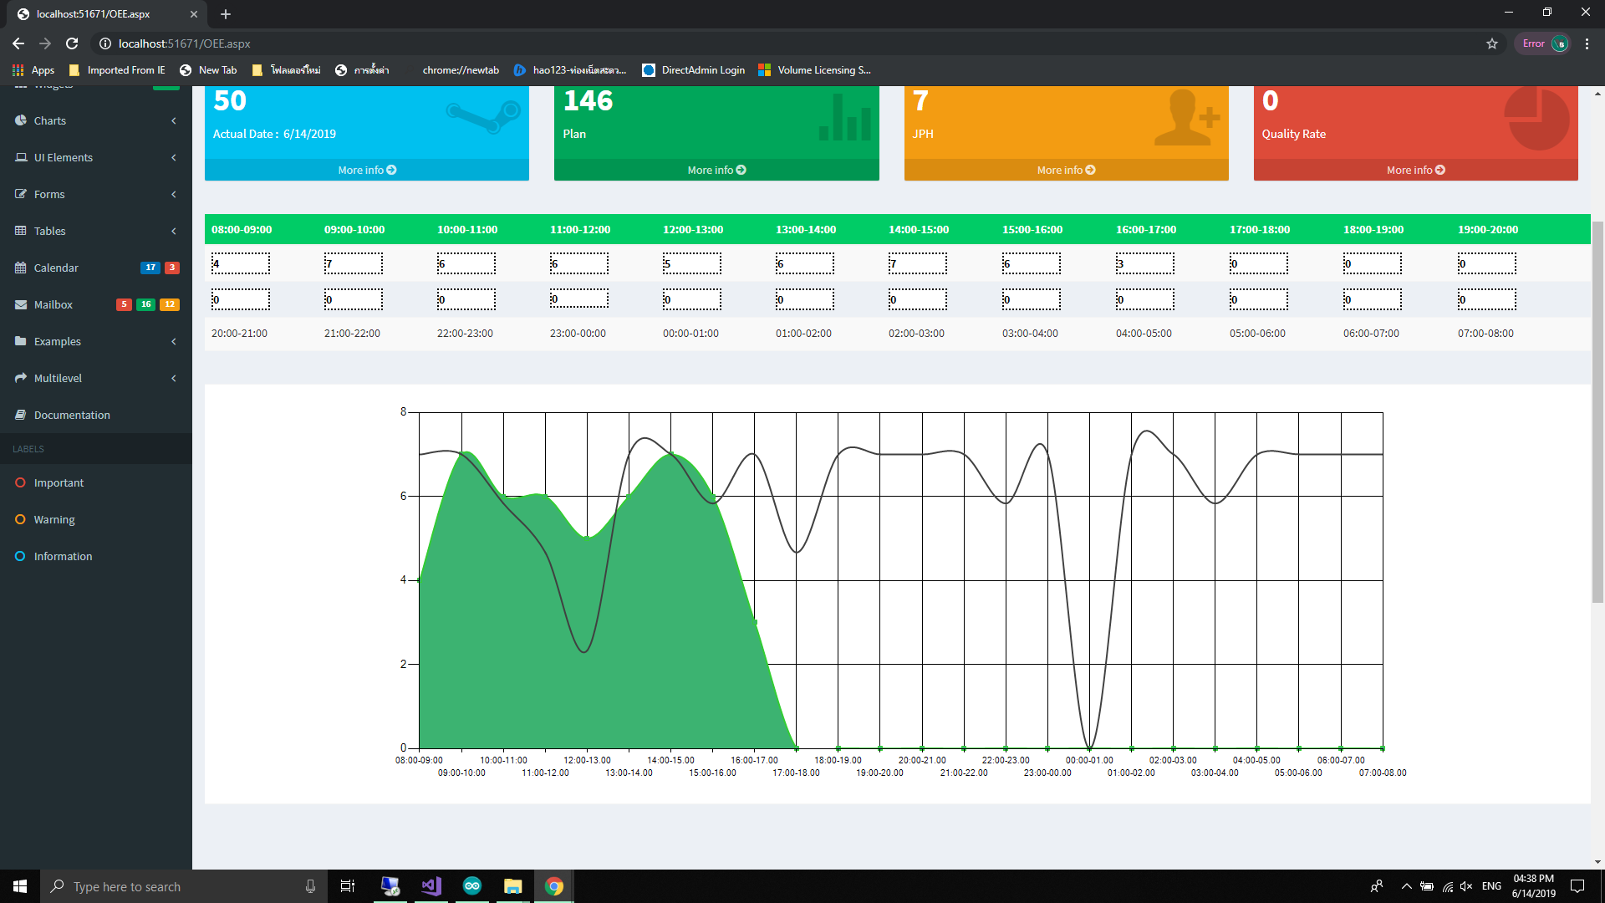Bookmark page with the star icon
This screenshot has height=903, width=1605.
1491,43
